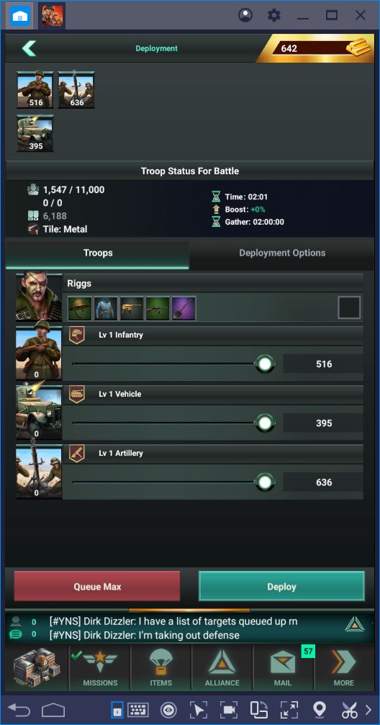
Task: Select the blue jacket gear icon
Action: coord(106,308)
